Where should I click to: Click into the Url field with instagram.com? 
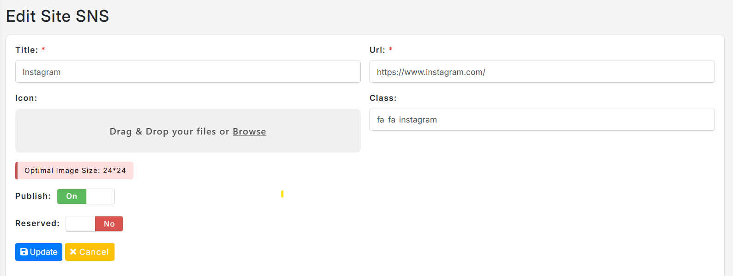(542, 72)
